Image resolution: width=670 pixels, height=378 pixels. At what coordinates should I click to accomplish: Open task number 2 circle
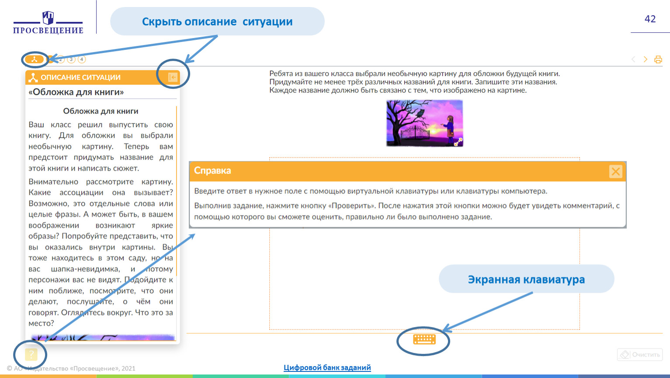pyautogui.click(x=61, y=59)
